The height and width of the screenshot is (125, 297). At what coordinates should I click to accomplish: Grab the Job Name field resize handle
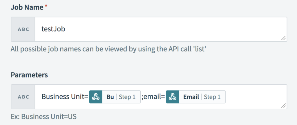point(283,38)
